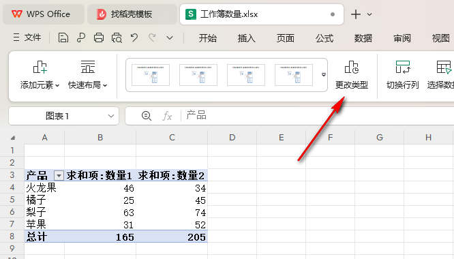Screen dimensions: 454x259
Task: Click the total cell 165
Action: click(x=100, y=237)
